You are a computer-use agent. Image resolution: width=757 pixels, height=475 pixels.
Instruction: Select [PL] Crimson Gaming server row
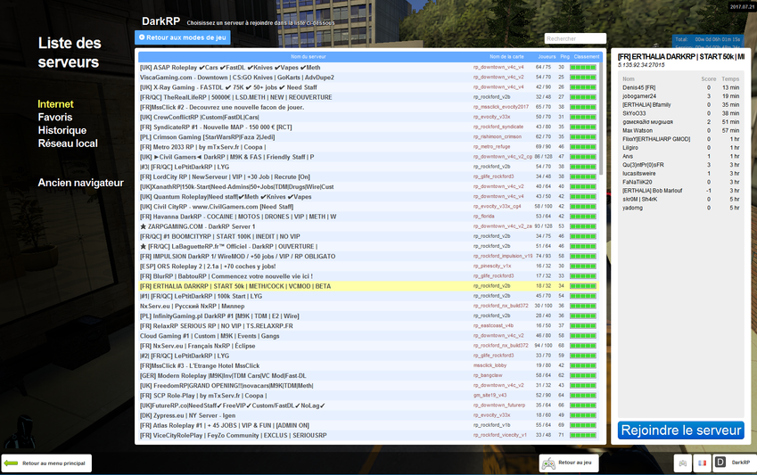click(x=368, y=137)
